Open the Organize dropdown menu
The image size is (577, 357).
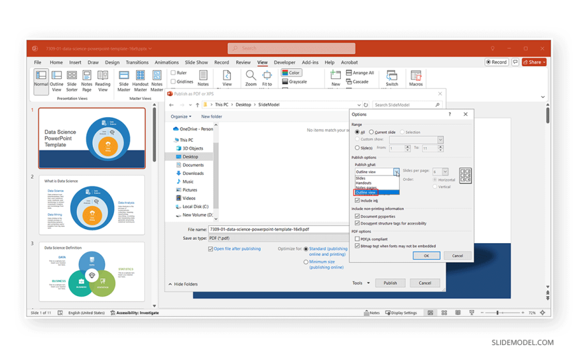point(180,117)
